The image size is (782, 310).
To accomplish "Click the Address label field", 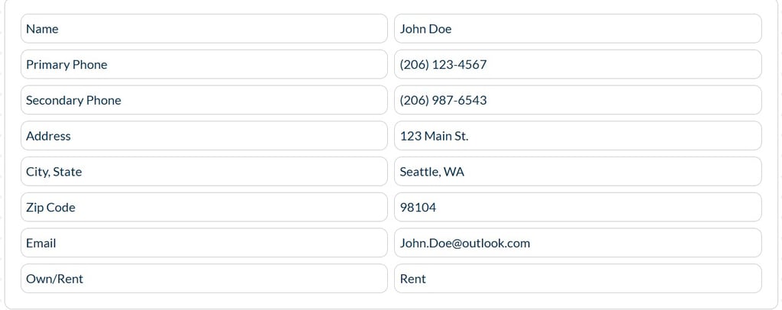I will 204,136.
